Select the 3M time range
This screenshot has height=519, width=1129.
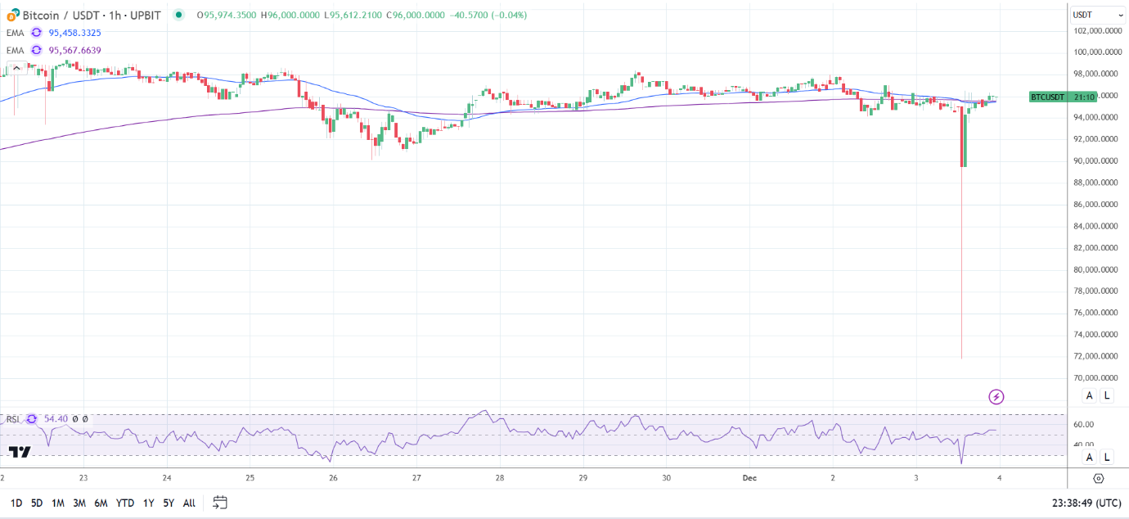[x=79, y=503]
